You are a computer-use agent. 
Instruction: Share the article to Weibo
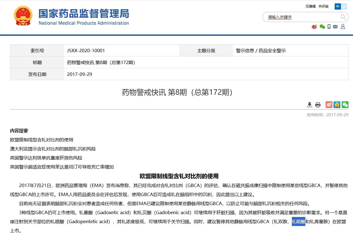click(x=328, y=105)
